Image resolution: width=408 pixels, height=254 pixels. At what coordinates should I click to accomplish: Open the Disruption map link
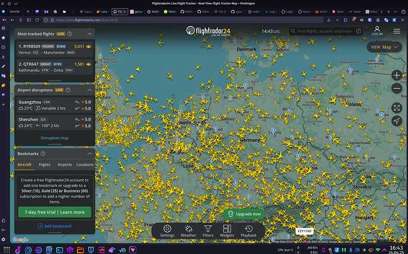pyautogui.click(x=54, y=138)
